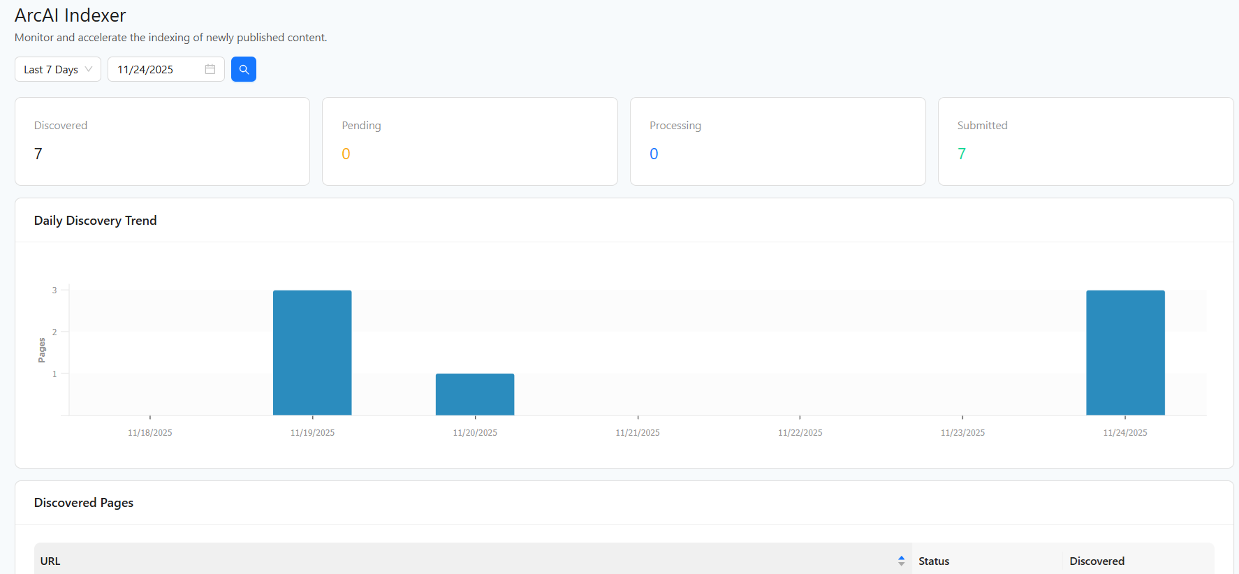Click the 11/22/2025 axis label

click(x=800, y=433)
